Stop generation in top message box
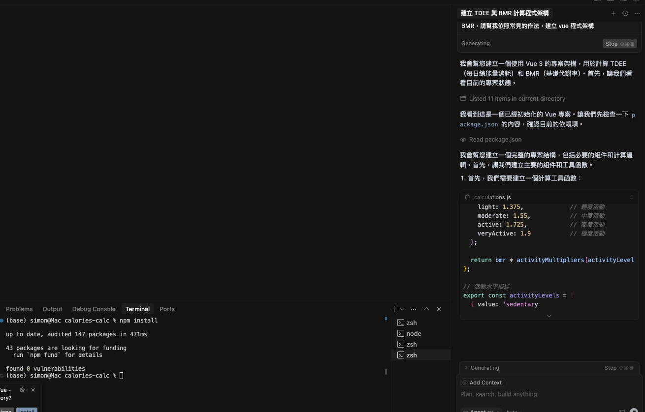 coord(619,44)
